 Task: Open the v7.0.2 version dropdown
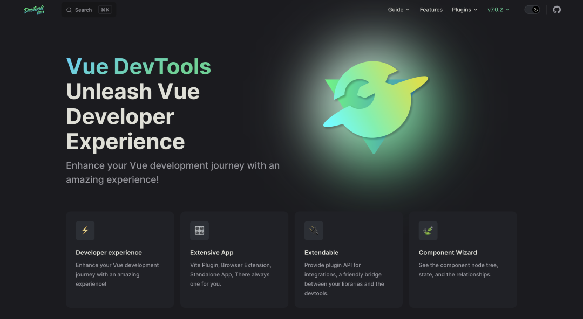(498, 9)
